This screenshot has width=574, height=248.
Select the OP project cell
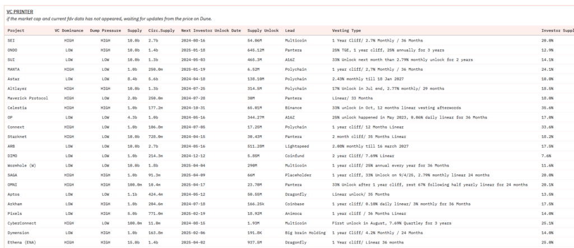click(10, 117)
